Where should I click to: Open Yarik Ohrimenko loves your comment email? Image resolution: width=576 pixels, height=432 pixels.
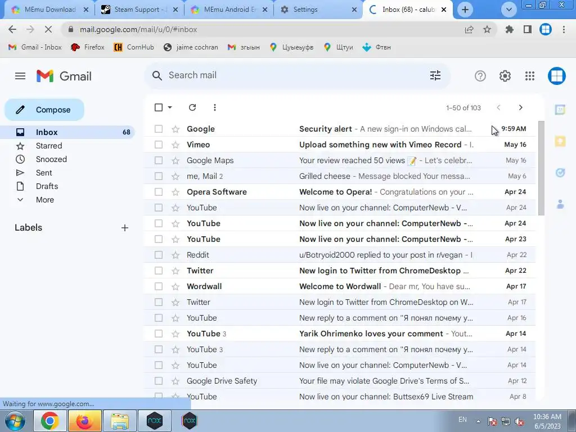[x=340, y=334]
